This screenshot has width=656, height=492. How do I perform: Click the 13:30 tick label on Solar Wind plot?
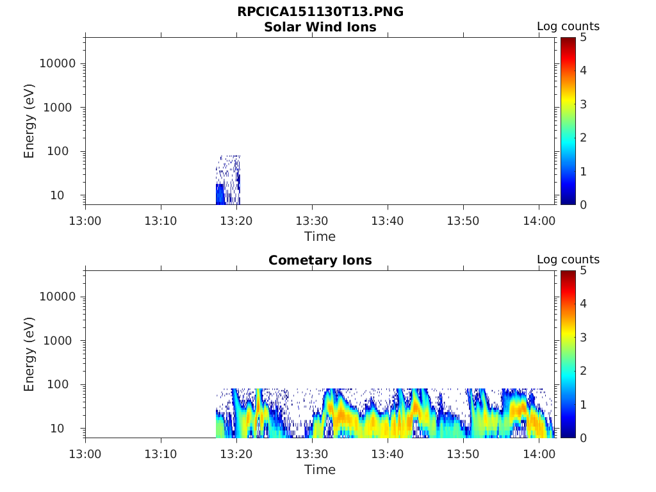pos(312,220)
